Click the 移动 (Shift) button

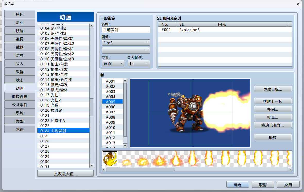pos(273,125)
